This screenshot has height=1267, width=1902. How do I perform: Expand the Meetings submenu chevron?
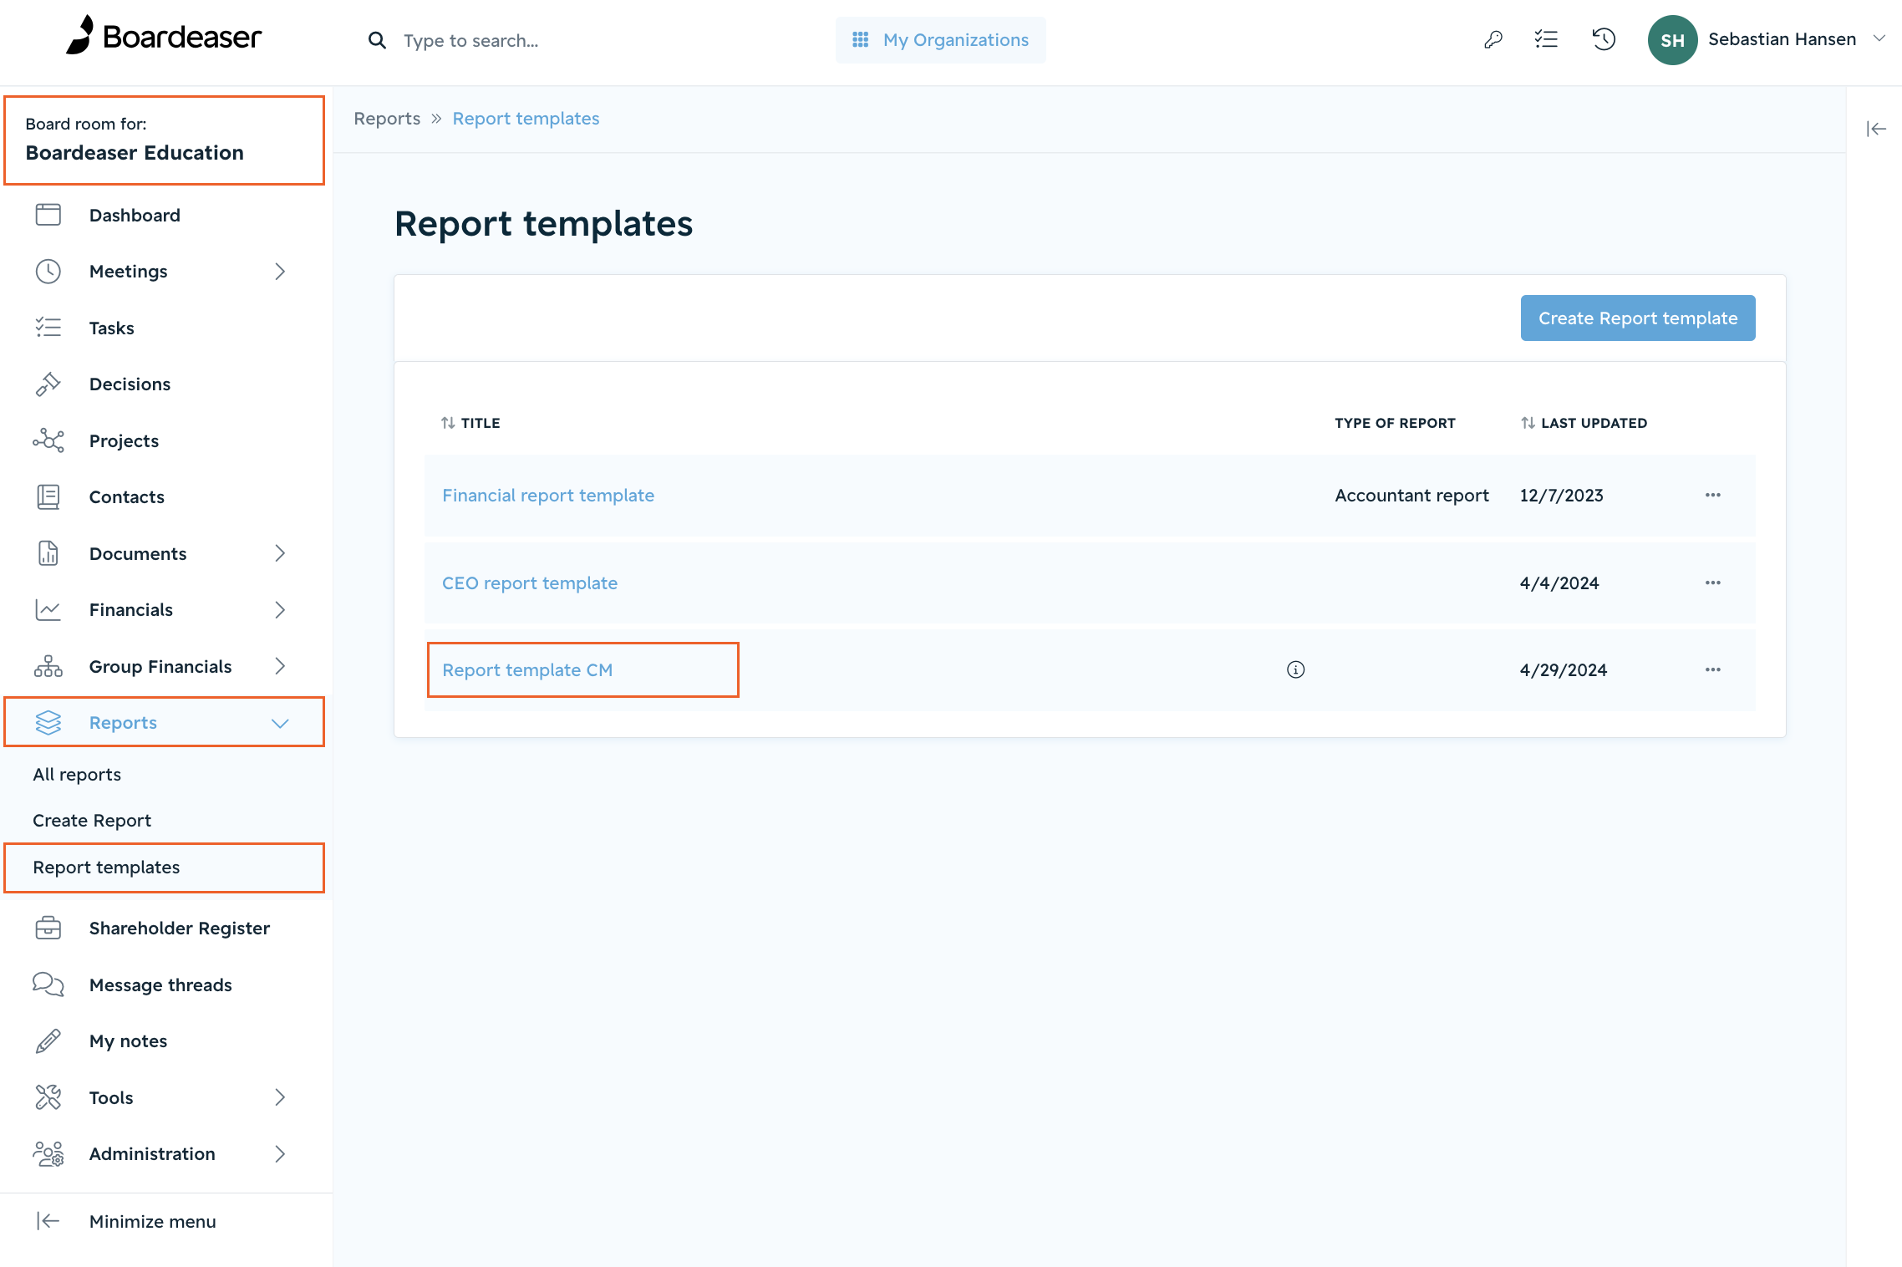280,272
